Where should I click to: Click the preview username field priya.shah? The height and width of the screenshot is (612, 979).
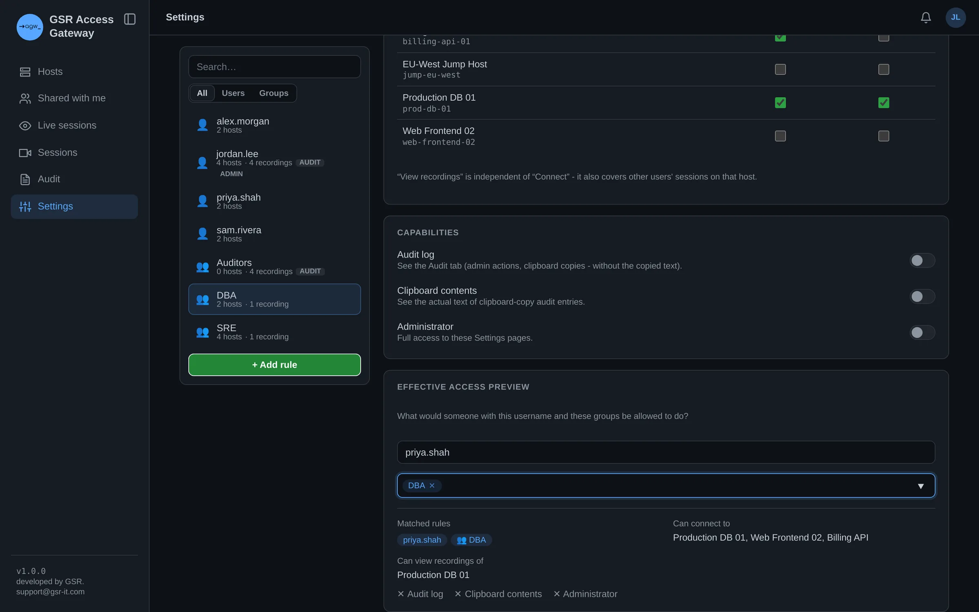click(x=666, y=452)
